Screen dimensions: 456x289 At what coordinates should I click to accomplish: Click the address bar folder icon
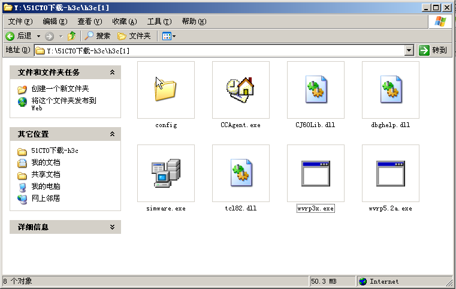[x=40, y=50]
